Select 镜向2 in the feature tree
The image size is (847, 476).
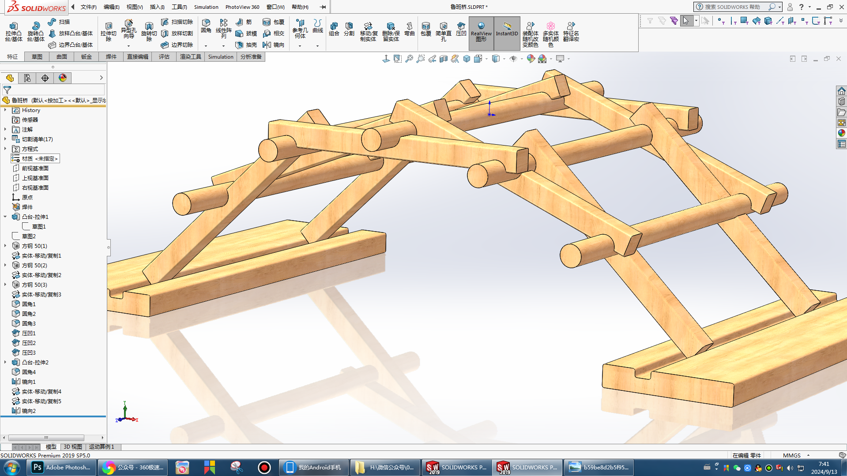[x=24, y=411]
